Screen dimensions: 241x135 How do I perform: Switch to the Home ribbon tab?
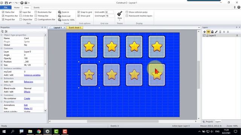(17, 7)
